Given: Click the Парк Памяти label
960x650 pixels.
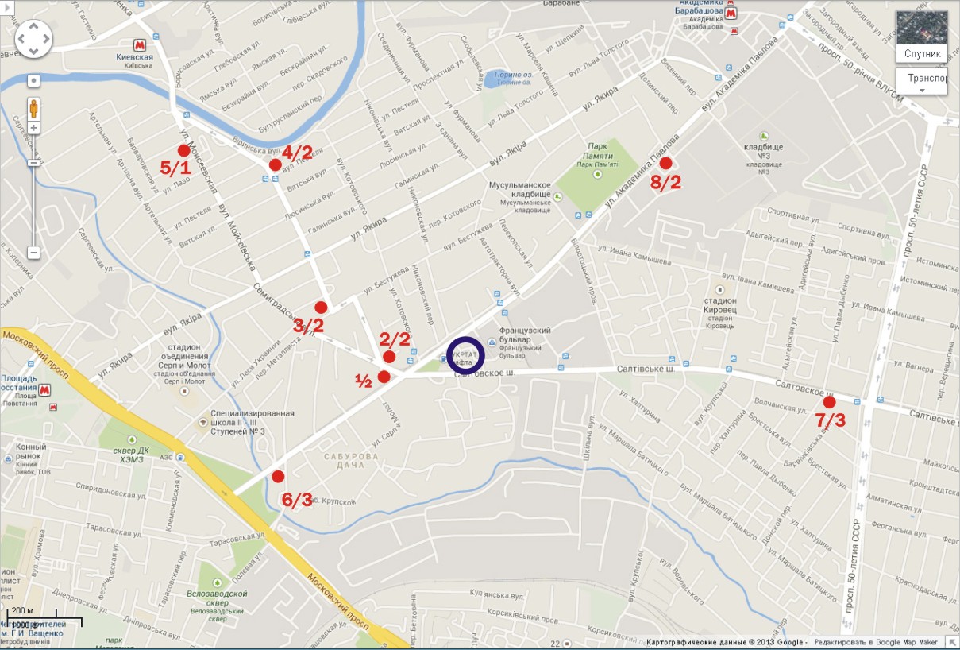Looking at the screenshot, I should 600,151.
